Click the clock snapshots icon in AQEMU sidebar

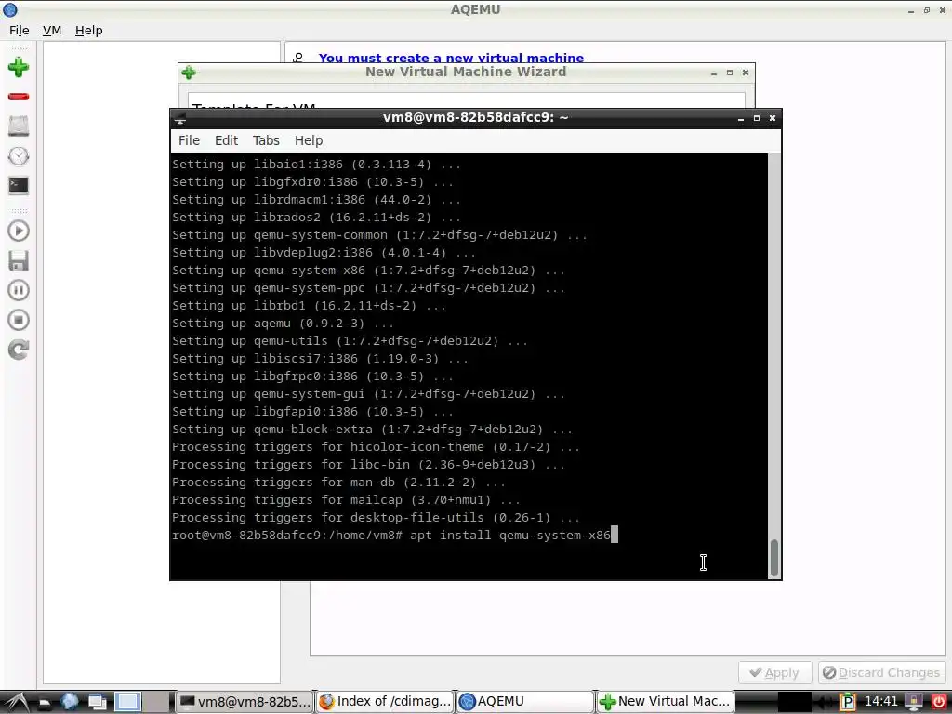coord(19,156)
